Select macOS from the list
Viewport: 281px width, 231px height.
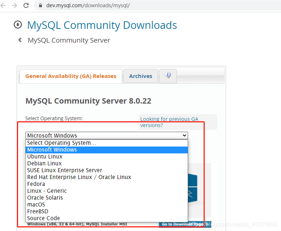[107, 205]
